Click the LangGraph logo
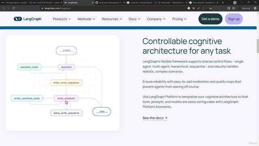Screen dimensions: 259x146 pyautogui.click(x=28, y=19)
